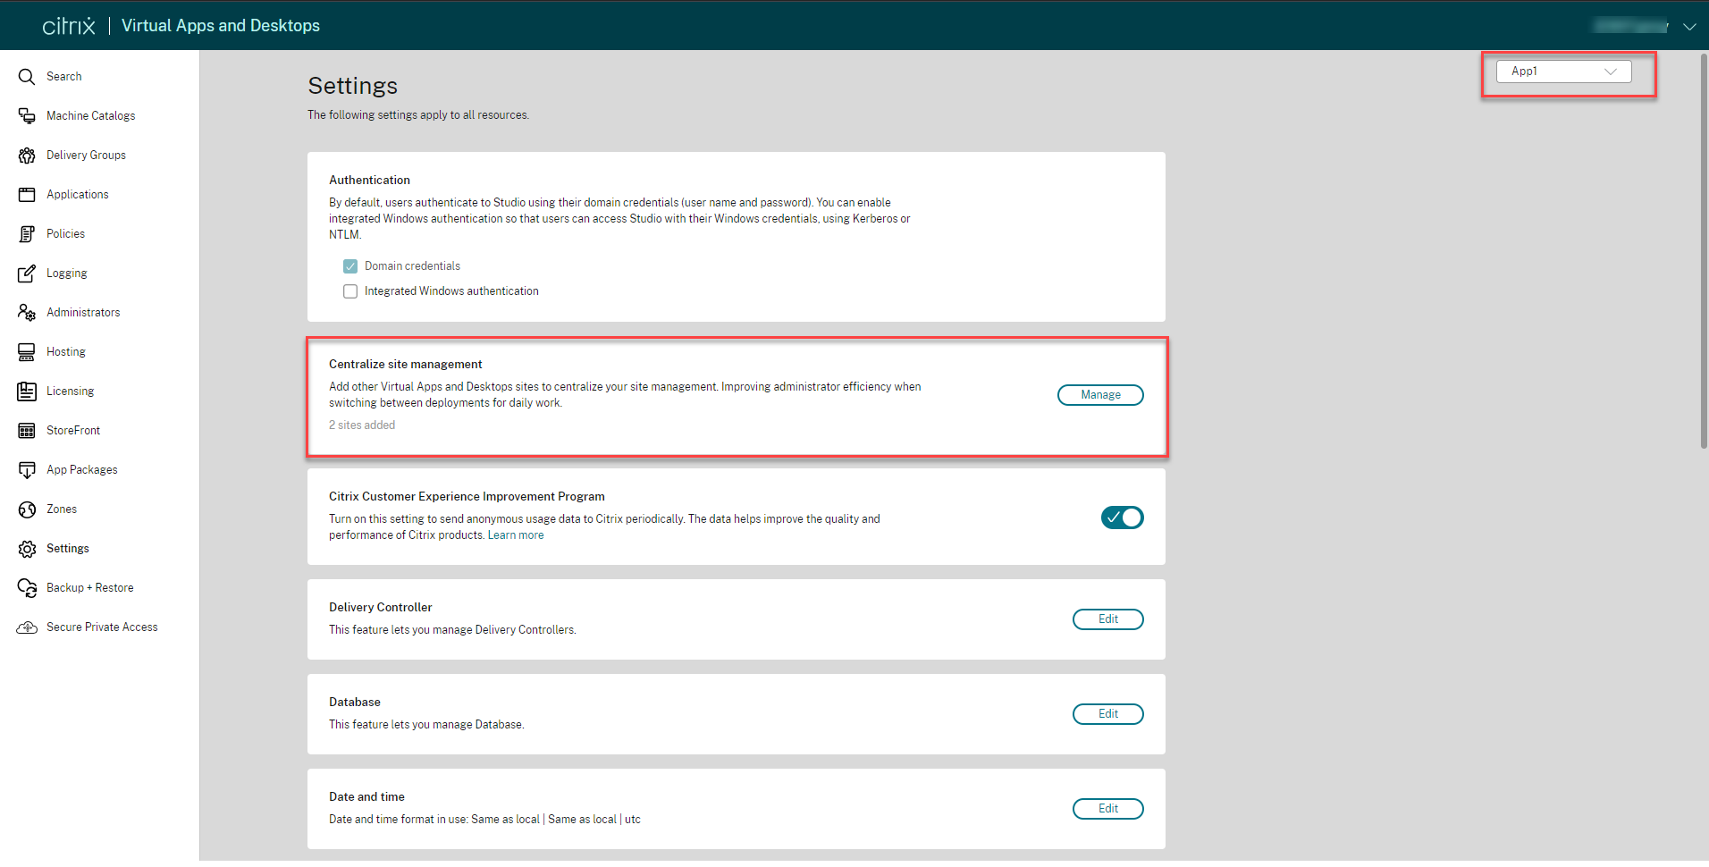This screenshot has height=867, width=1709.
Task: Select Backup + Restore in sidebar
Action: point(89,587)
